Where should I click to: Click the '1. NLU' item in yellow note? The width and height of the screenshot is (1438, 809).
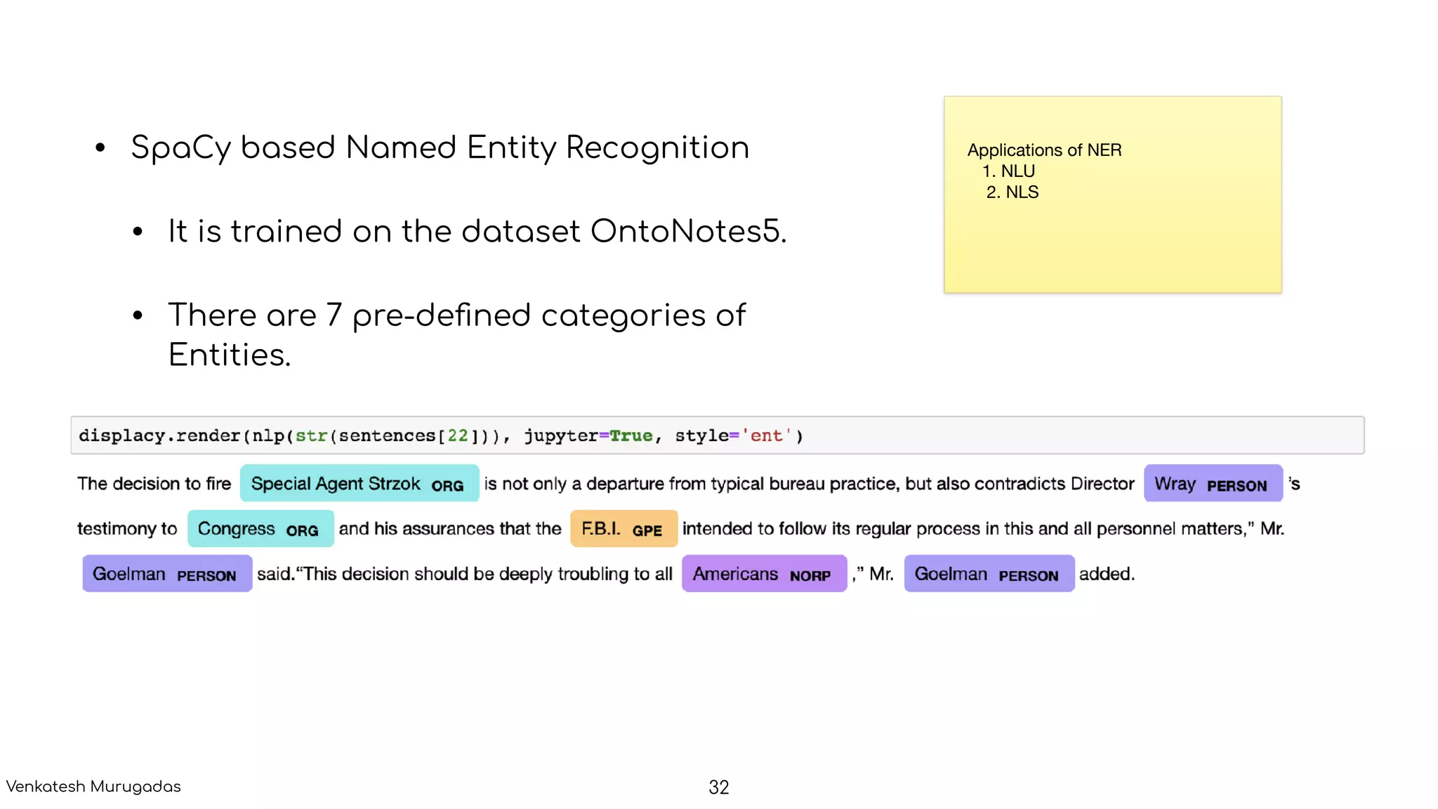coord(1009,171)
